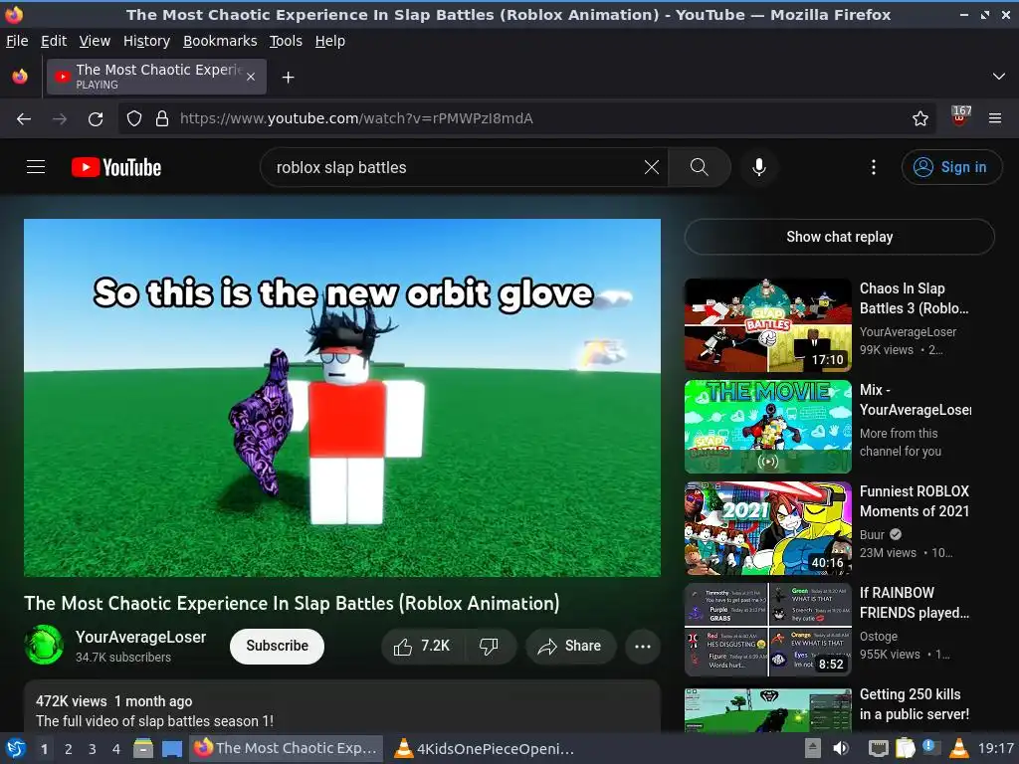The width and height of the screenshot is (1019, 764).
Task: Open Funniest ROBLOX Moments of 2021 thumbnail
Action: point(767,528)
